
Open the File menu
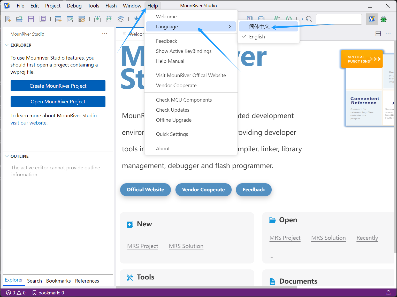pos(20,6)
